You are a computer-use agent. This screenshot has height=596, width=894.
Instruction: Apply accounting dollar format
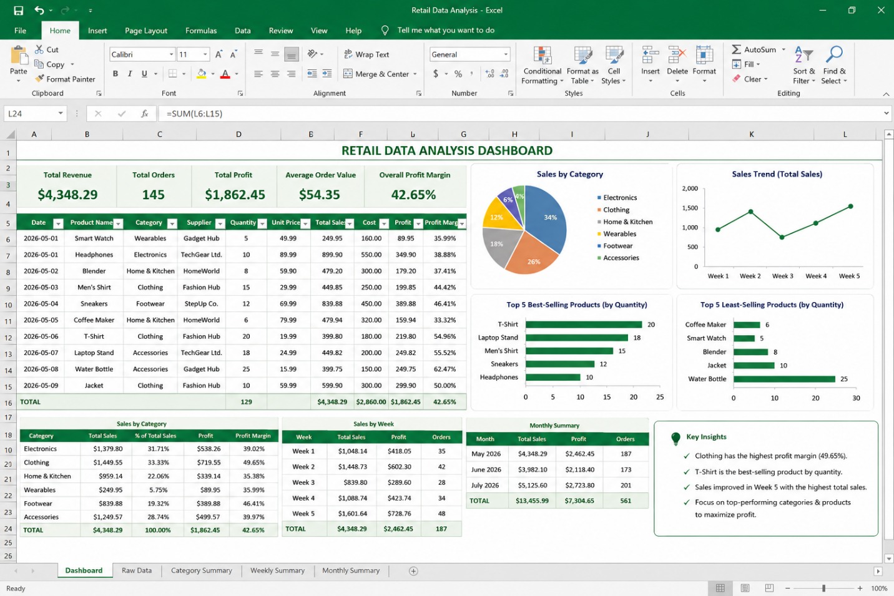point(436,74)
